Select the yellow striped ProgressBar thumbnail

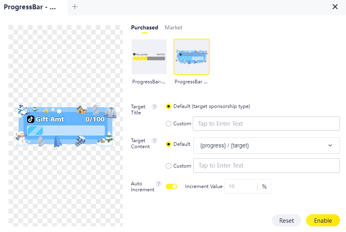149,57
